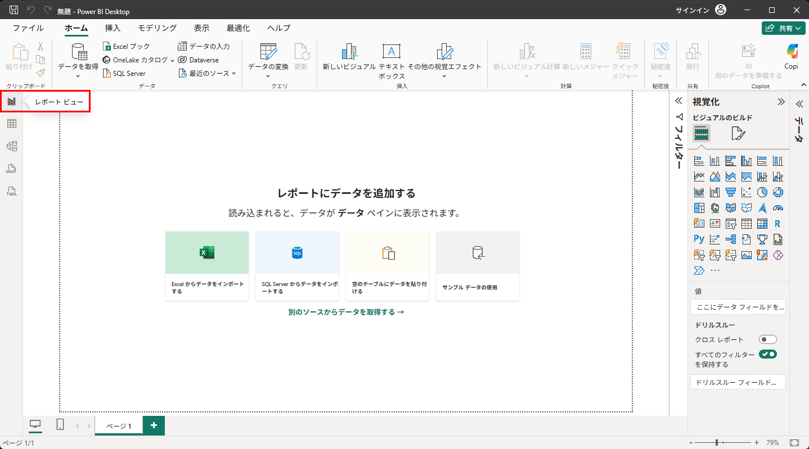Click 空のテーブルにデータを貼り付ける card
This screenshot has width=809, height=449.
click(388, 266)
